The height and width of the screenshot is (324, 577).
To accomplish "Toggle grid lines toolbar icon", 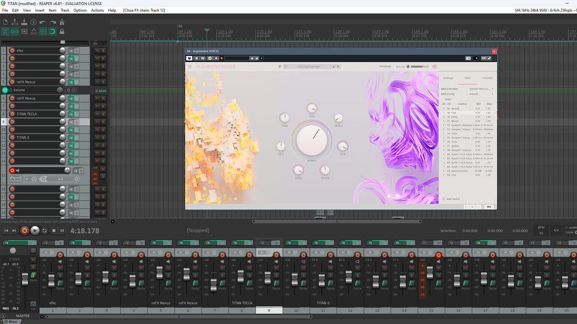I will 43,31.
